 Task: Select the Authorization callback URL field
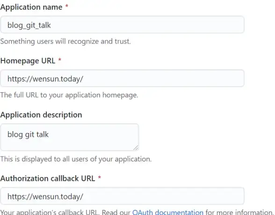click(122, 196)
